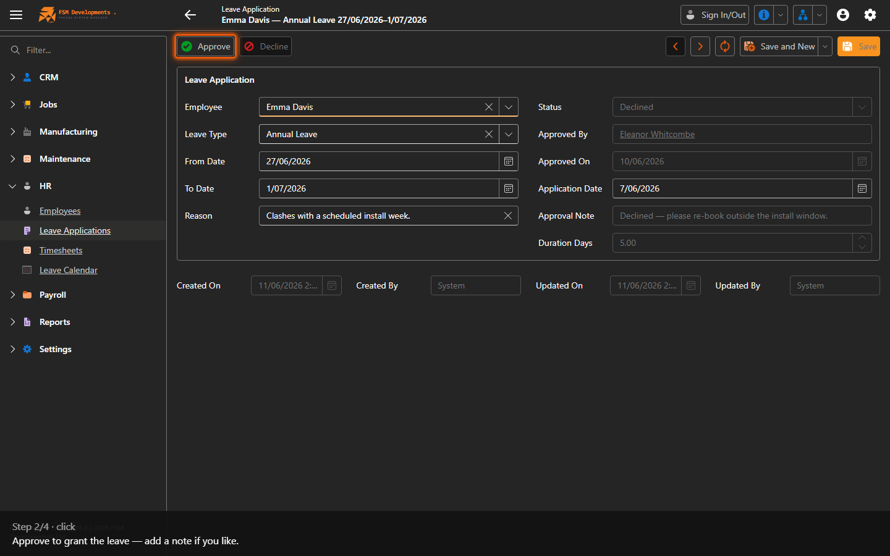Collapse the HR menu section
This screenshot has height=556, width=890.
(x=12, y=186)
